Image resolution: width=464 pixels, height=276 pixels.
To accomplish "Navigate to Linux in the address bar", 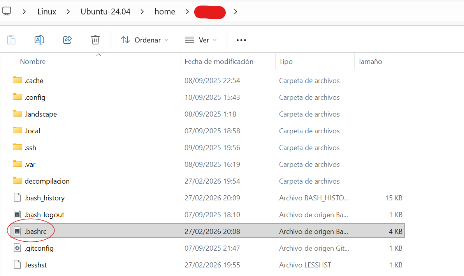I will pos(47,12).
